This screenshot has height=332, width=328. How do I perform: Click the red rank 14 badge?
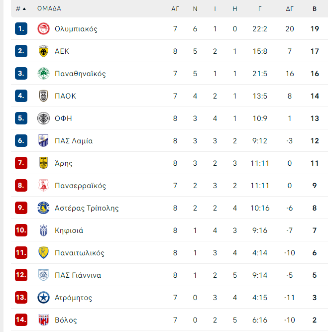21,320
